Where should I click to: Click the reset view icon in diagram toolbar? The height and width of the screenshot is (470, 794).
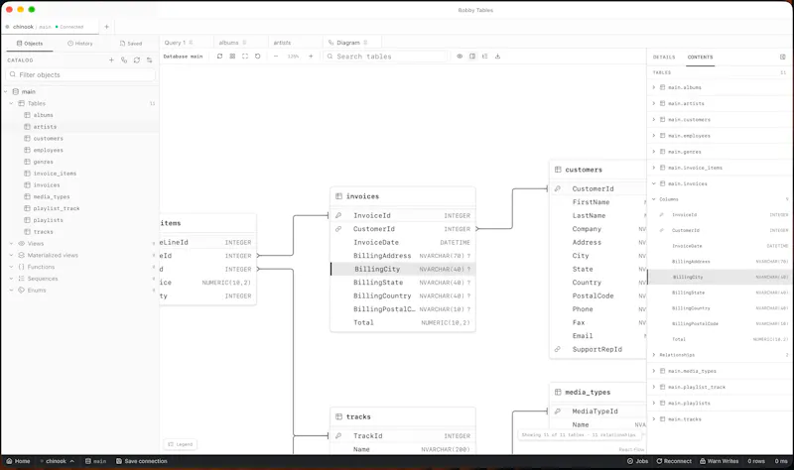click(x=258, y=57)
